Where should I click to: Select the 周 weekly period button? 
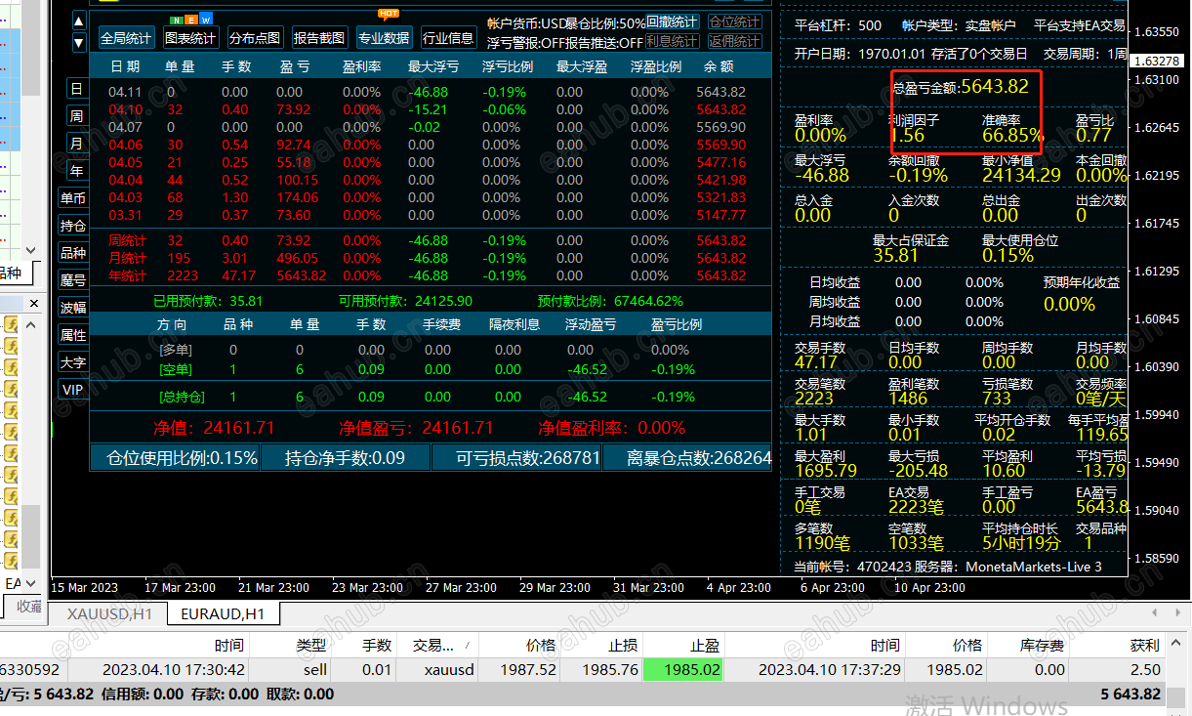coord(76,116)
